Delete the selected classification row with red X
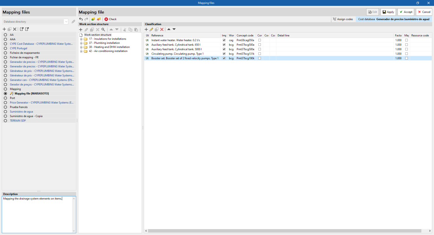Screen dimensions: 434x235 162,29
